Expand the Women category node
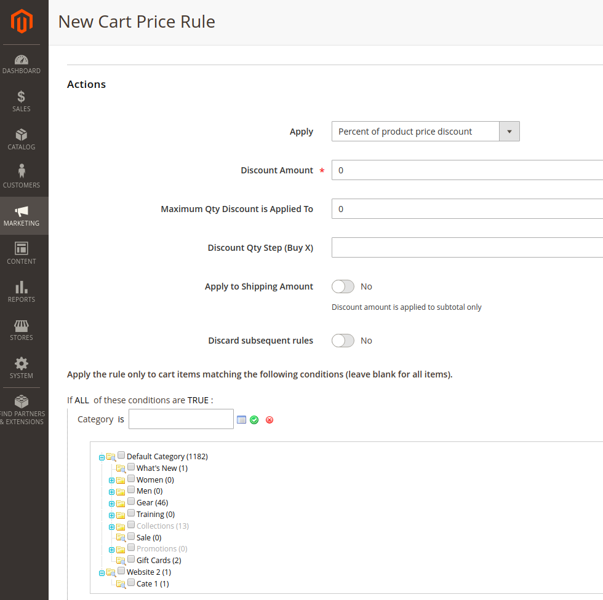The width and height of the screenshot is (603, 600). point(111,480)
